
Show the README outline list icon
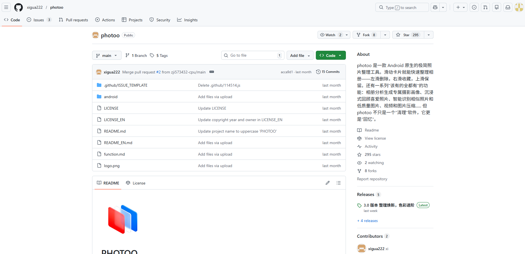coord(339,183)
